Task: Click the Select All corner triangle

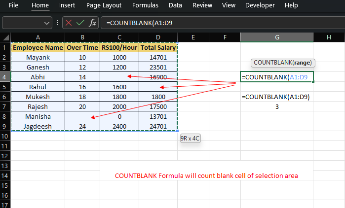Action: (5, 37)
